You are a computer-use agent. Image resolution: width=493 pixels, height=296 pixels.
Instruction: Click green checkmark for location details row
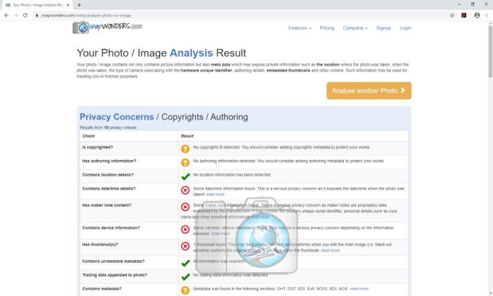click(x=185, y=177)
